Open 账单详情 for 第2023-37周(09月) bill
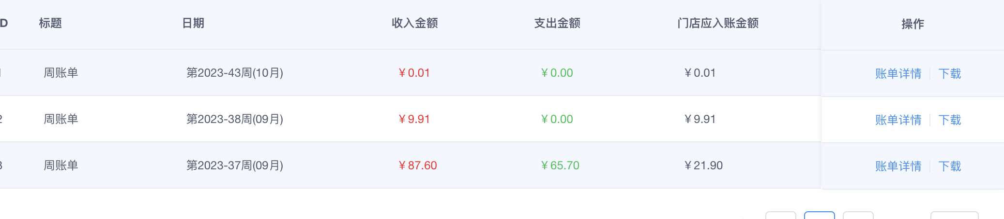Image resolution: width=1004 pixels, height=219 pixels. (898, 166)
